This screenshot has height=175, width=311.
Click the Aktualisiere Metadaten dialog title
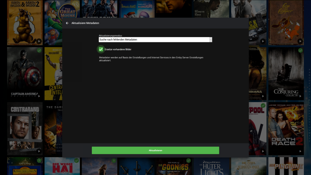pos(85,23)
